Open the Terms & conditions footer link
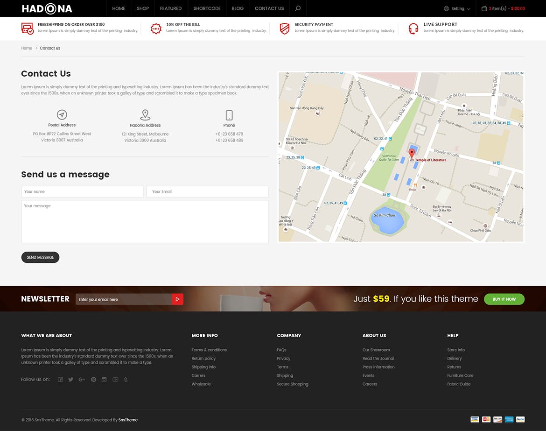This screenshot has width=546, height=431. pyautogui.click(x=209, y=350)
